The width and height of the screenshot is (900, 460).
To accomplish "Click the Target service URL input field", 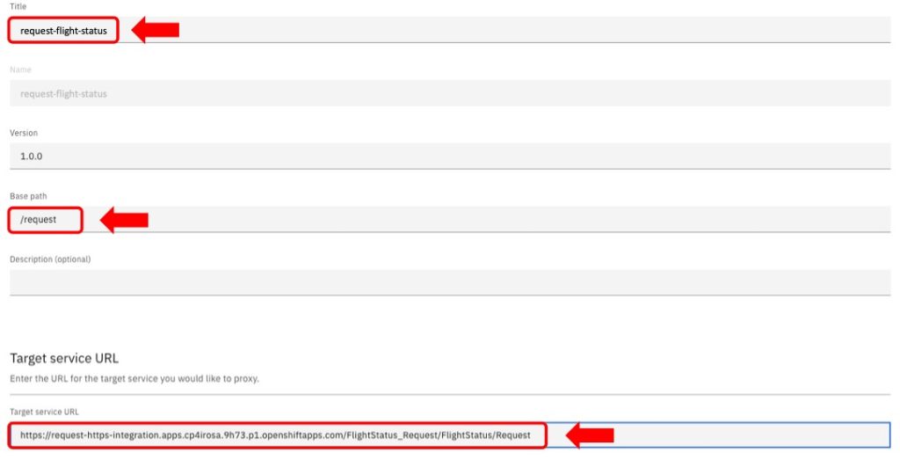I will (450, 434).
